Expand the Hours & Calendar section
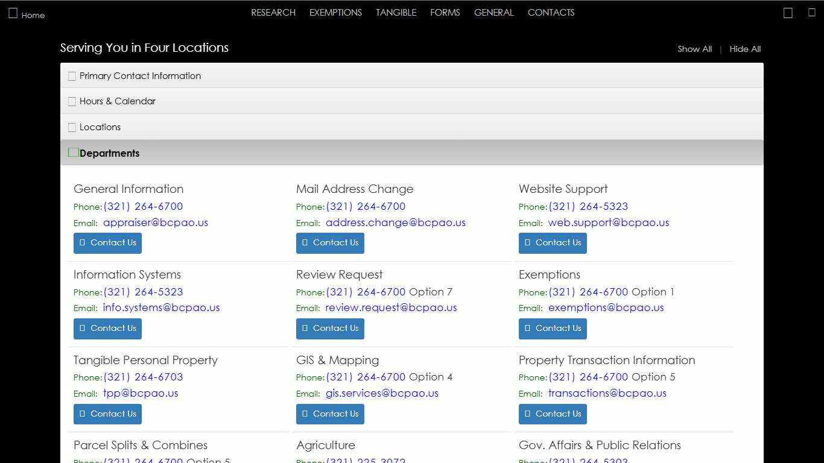Viewport: 824px width, 463px height. (x=117, y=101)
